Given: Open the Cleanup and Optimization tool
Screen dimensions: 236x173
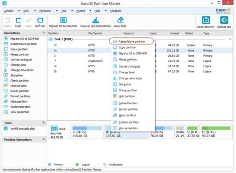Looking at the screenshot, I should 96,21.
